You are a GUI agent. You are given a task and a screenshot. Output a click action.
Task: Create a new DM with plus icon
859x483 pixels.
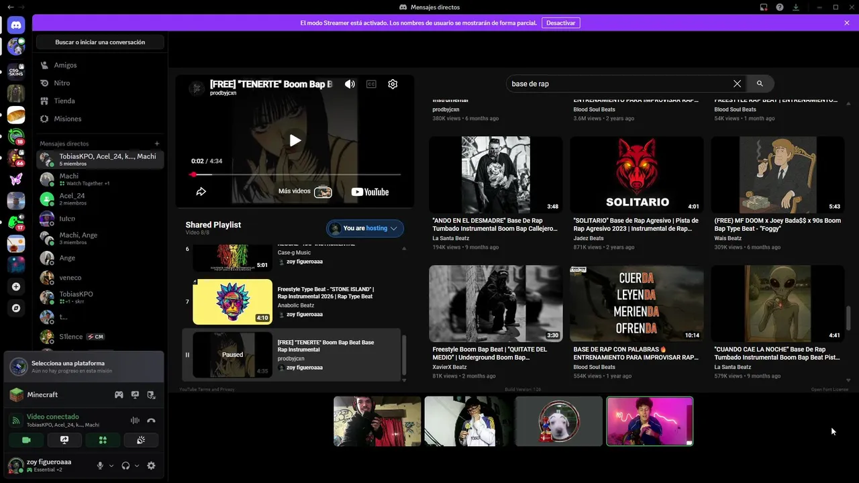coord(157,144)
